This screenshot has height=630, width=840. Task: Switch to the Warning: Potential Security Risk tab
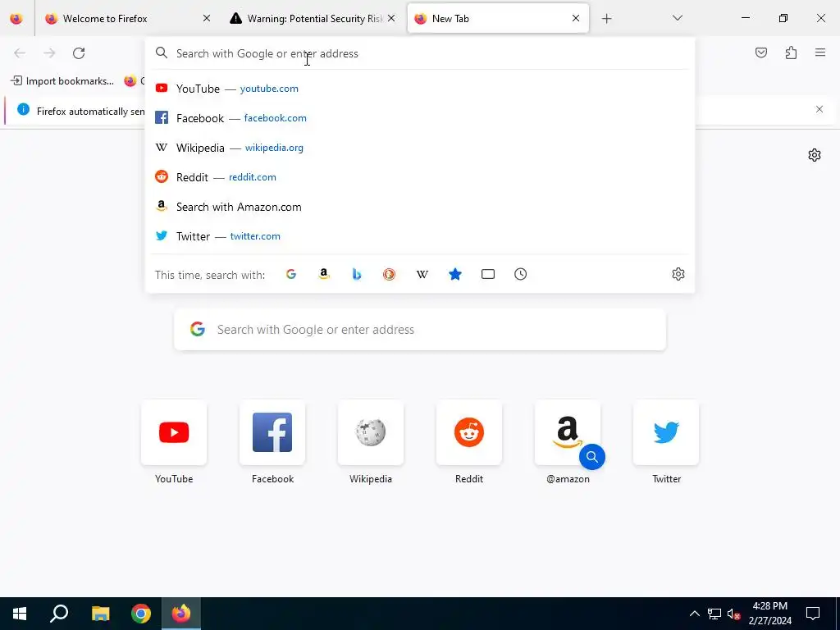(313, 18)
